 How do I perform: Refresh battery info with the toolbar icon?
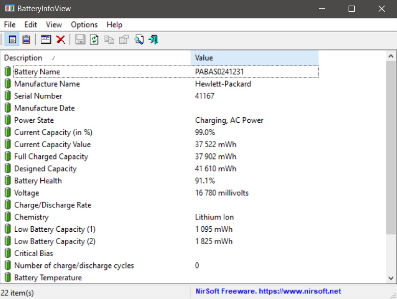(94, 39)
